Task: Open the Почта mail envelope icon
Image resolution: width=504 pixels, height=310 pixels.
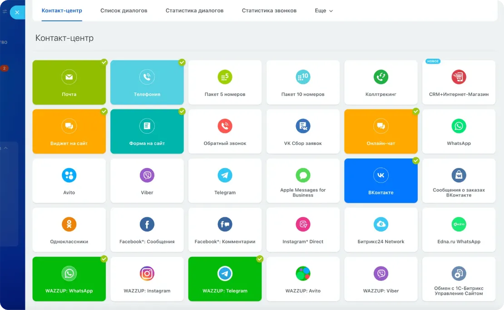Action: [69, 77]
